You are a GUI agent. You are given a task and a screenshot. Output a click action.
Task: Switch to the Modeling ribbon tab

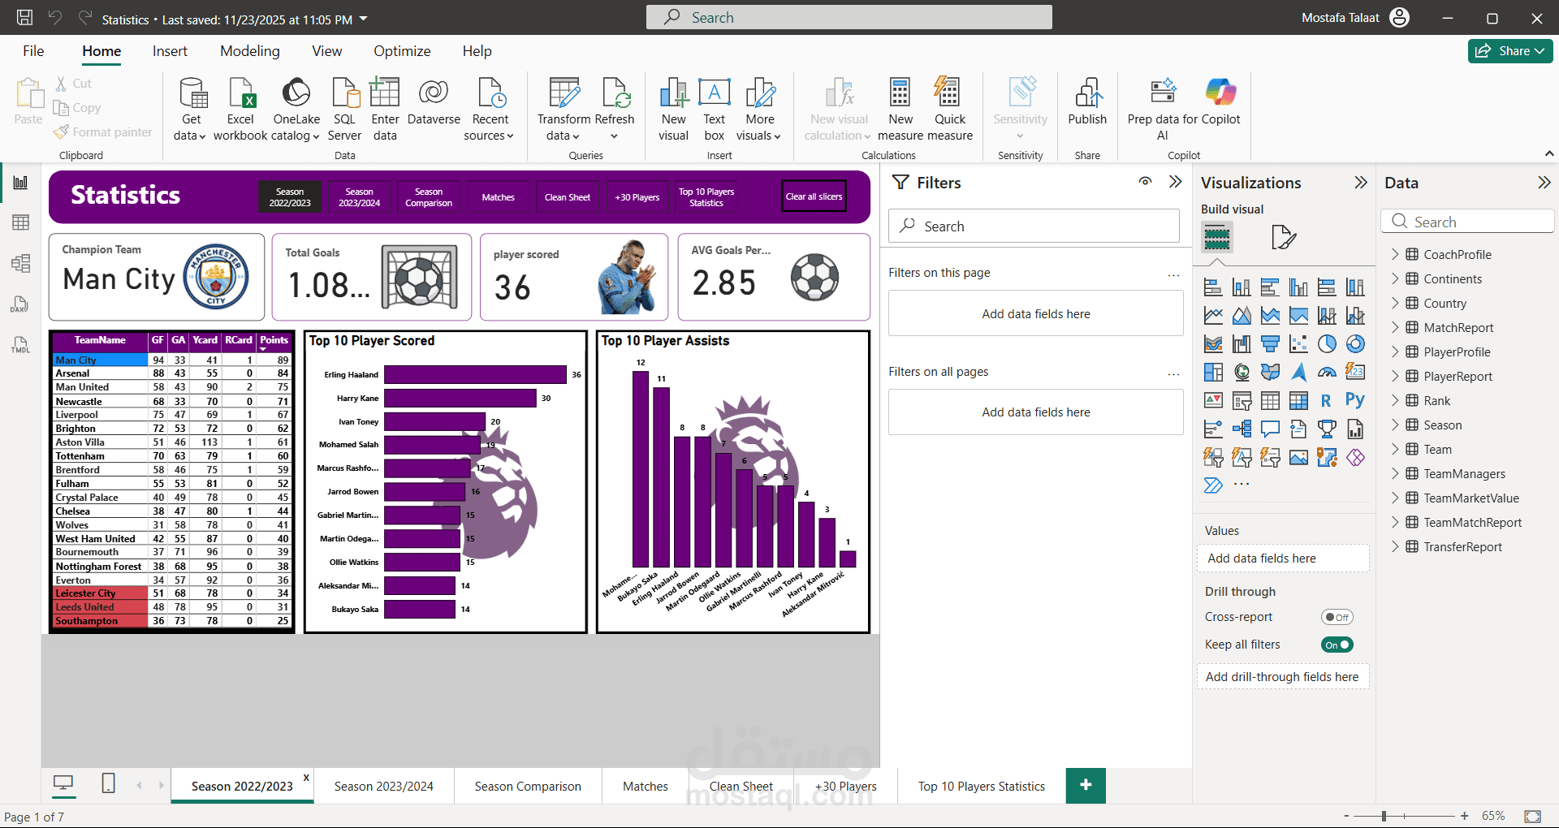[250, 51]
